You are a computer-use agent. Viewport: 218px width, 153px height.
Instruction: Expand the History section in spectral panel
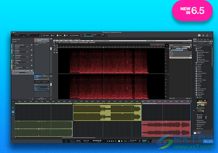[180, 52]
